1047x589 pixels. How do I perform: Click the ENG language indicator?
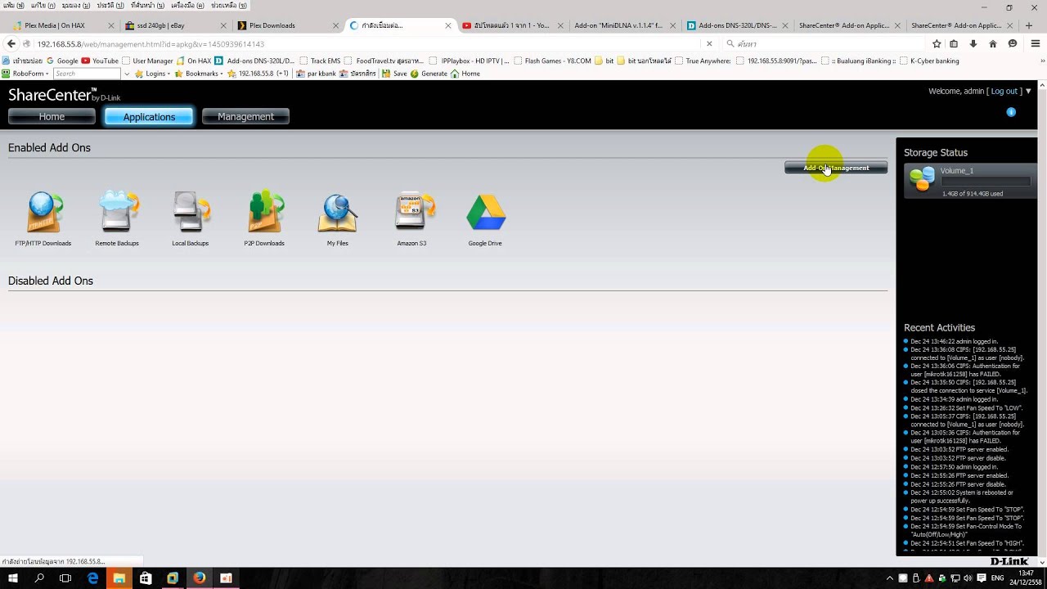click(x=997, y=578)
